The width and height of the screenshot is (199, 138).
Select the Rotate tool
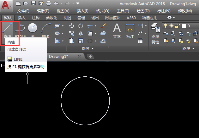(x=81, y=26)
